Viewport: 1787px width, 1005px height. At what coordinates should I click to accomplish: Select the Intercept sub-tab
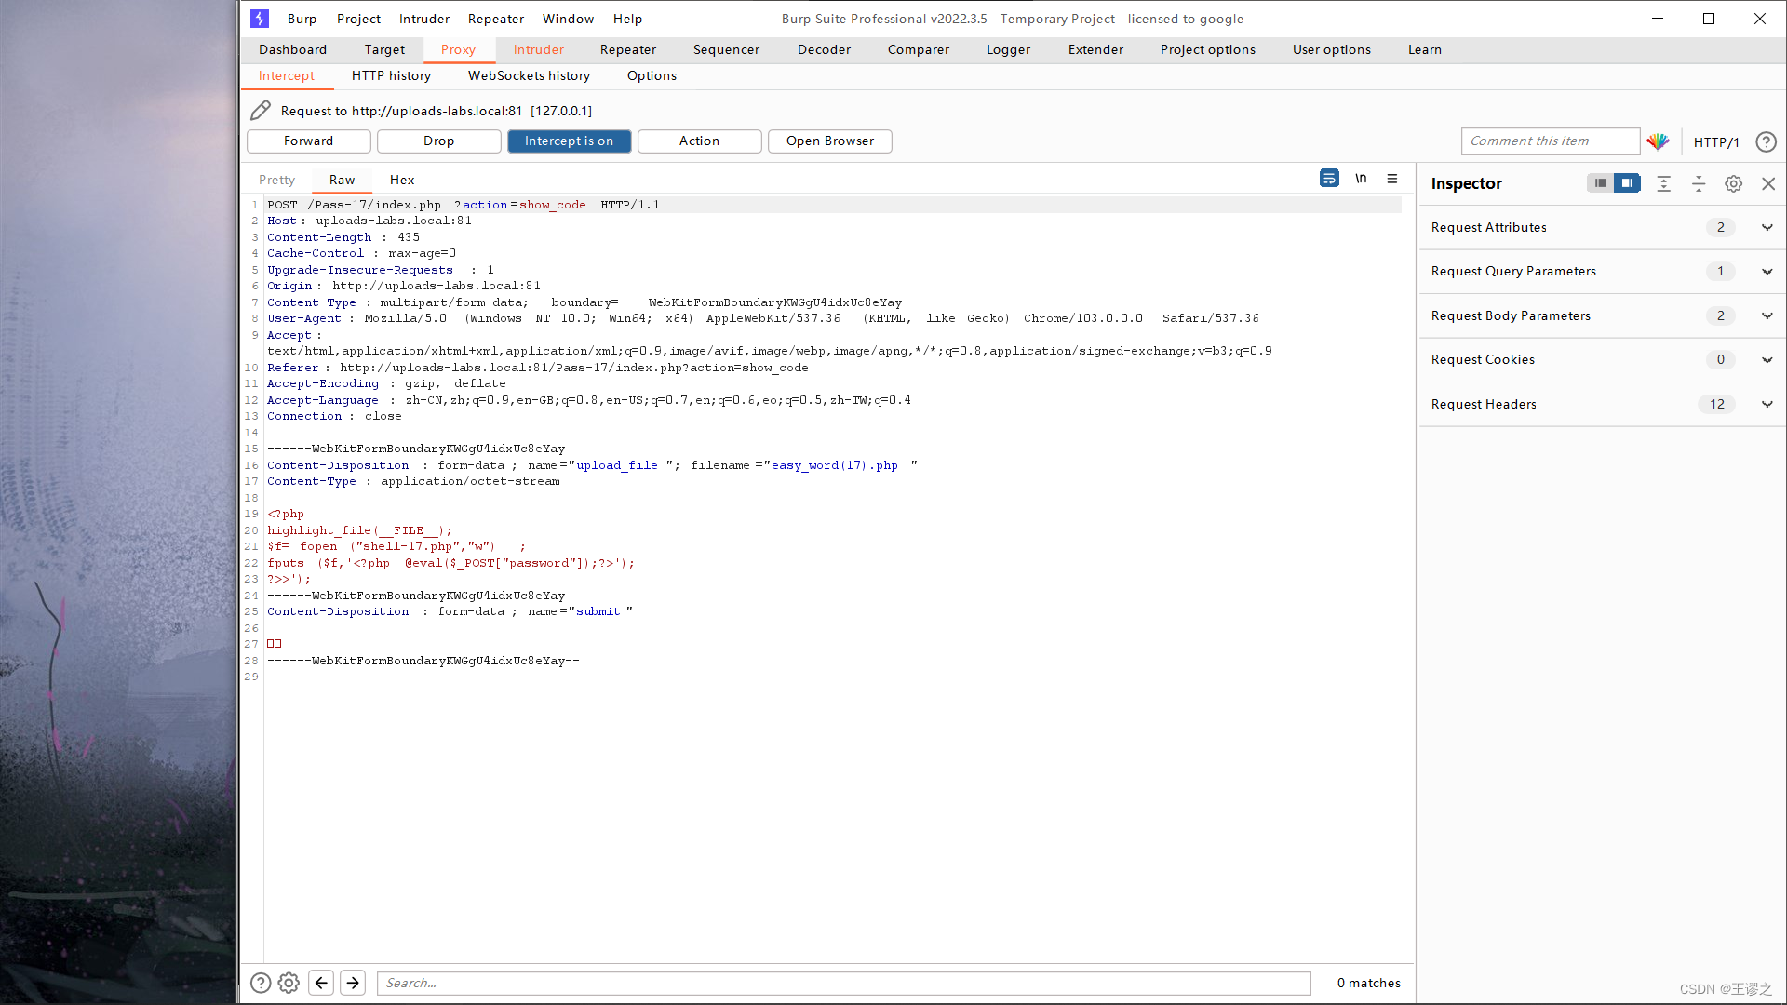point(286,76)
